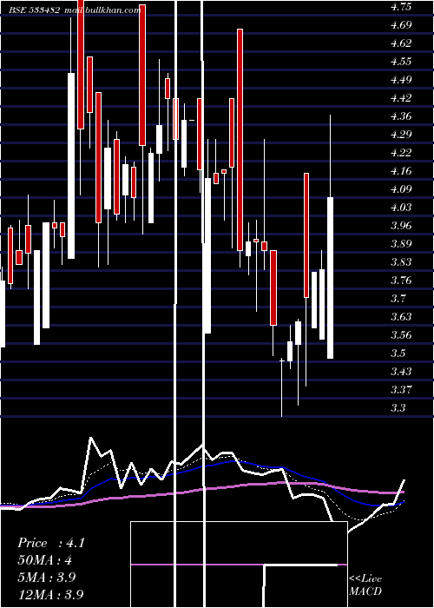Select the 4.16 axis label
Viewport: 434px width, 608px height.
click(x=401, y=171)
